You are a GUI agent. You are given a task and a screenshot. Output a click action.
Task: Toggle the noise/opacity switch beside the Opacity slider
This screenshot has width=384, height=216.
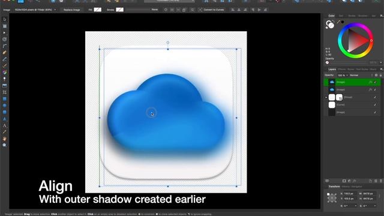[x=328, y=62]
